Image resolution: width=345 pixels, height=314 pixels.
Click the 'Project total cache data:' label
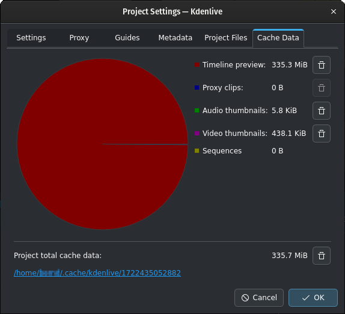coord(58,256)
